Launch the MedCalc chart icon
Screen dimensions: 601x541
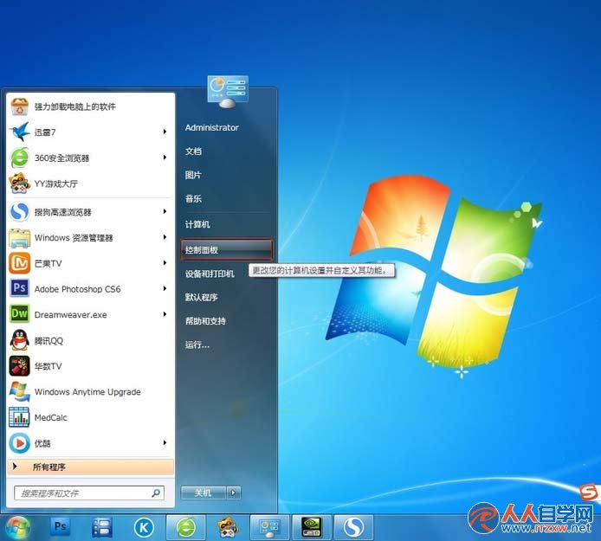click(x=20, y=417)
